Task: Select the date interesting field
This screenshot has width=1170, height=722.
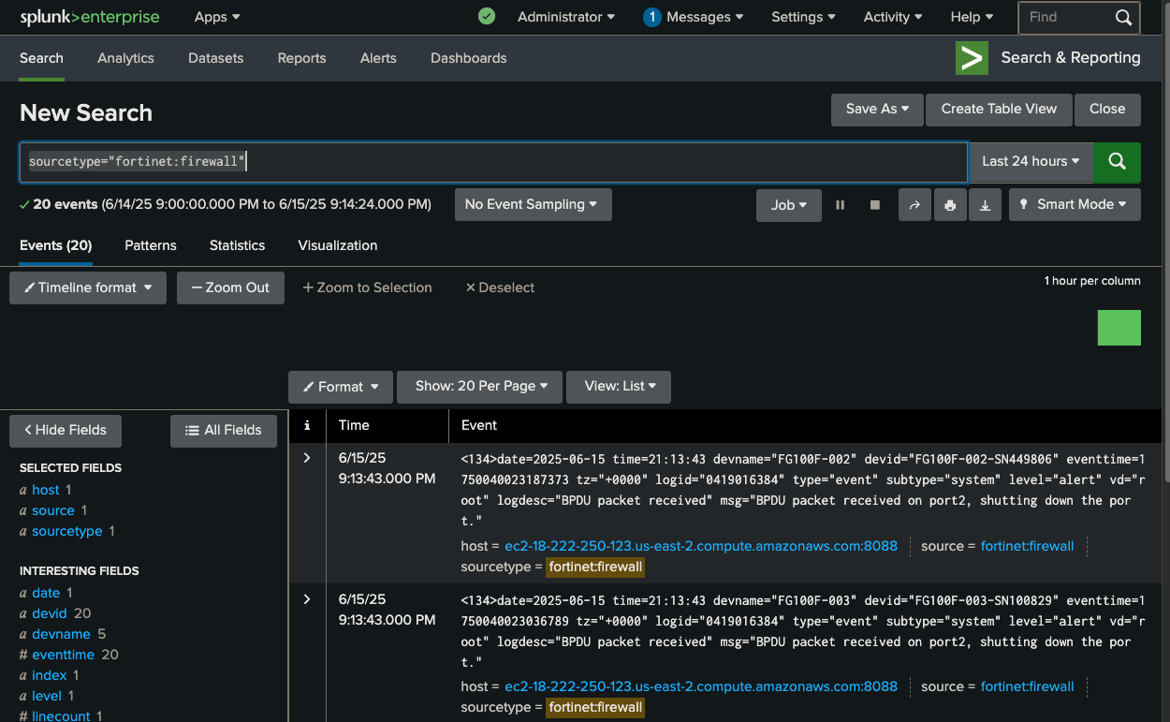Action: (46, 593)
